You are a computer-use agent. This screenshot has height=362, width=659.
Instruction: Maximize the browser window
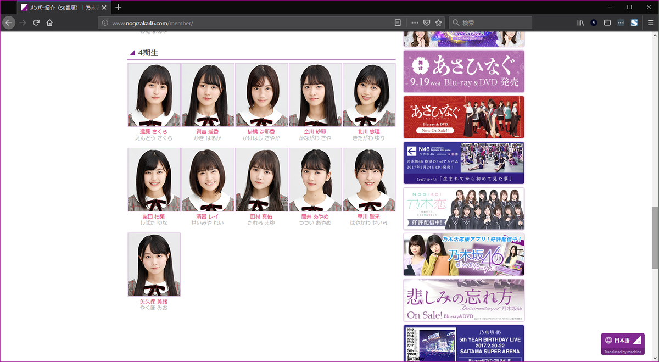[629, 7]
